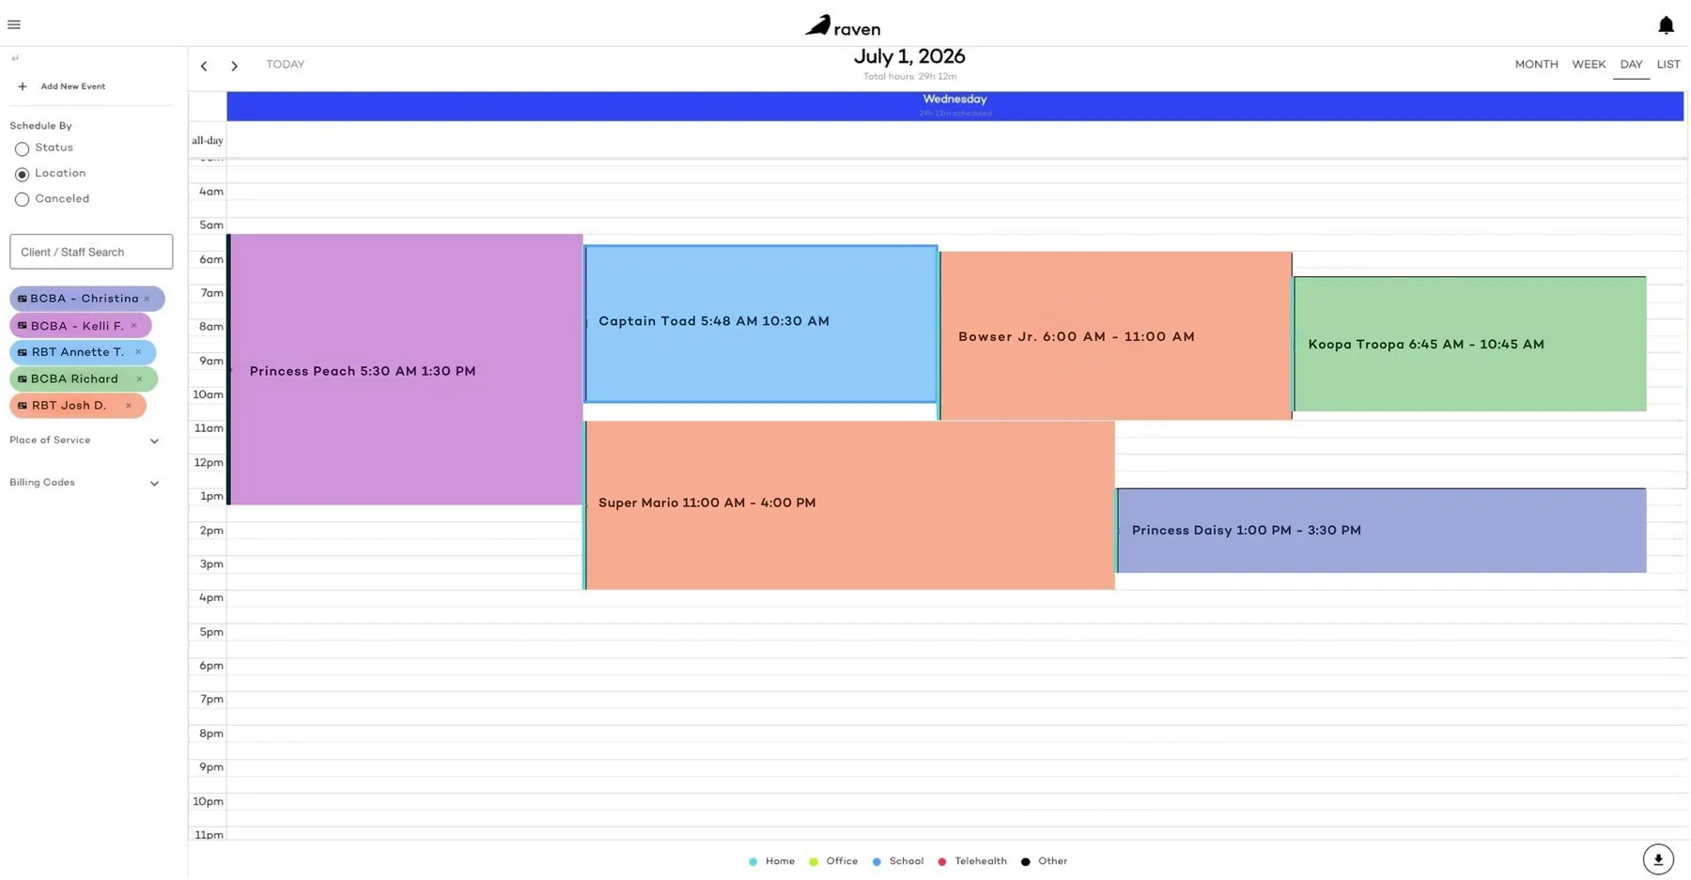Click the RBT Annette T. chip label

pos(78,352)
